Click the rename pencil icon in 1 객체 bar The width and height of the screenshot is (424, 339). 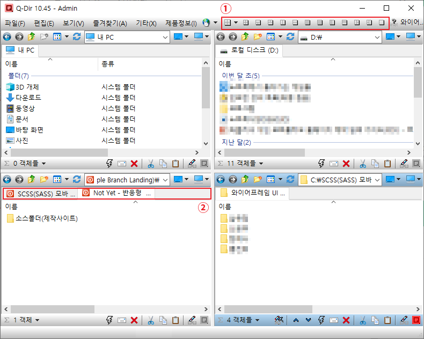(x=192, y=320)
